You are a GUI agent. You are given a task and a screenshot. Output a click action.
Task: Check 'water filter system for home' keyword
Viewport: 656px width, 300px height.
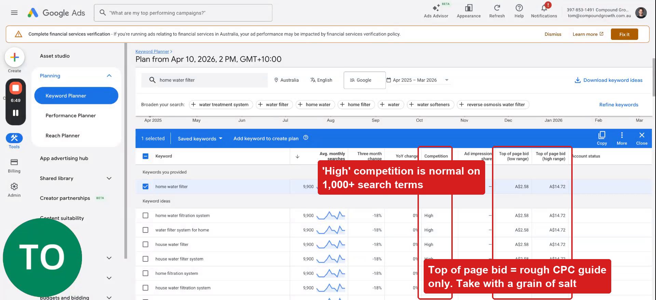click(x=146, y=230)
